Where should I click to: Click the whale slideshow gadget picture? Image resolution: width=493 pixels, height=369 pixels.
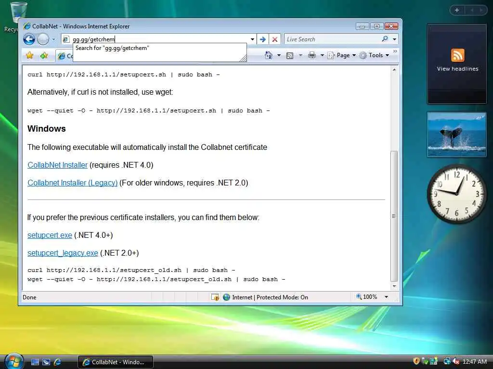[457, 135]
